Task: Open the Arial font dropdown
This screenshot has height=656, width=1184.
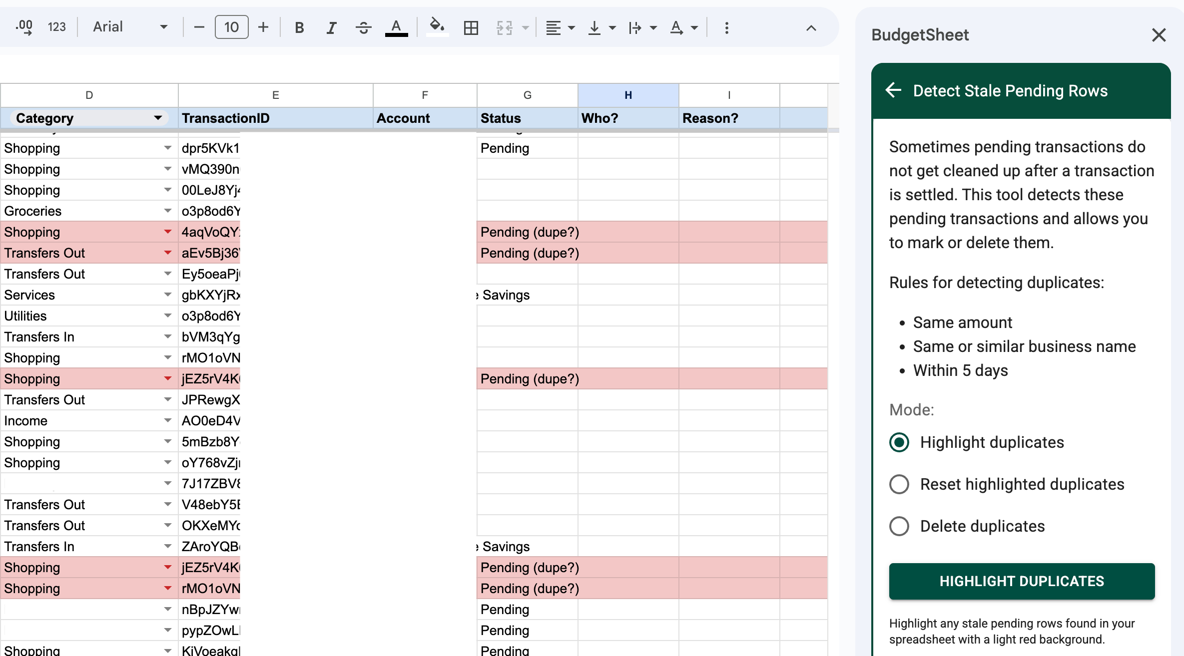Action: pyautogui.click(x=130, y=27)
